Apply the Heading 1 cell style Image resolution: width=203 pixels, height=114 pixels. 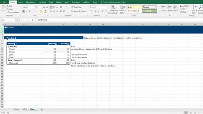149,11
